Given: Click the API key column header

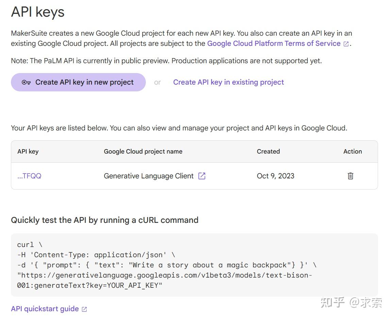Looking at the screenshot, I should coord(28,152).
